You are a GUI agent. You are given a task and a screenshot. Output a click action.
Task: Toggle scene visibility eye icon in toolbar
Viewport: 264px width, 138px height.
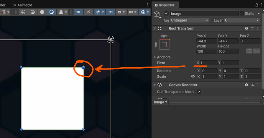tap(111, 12)
